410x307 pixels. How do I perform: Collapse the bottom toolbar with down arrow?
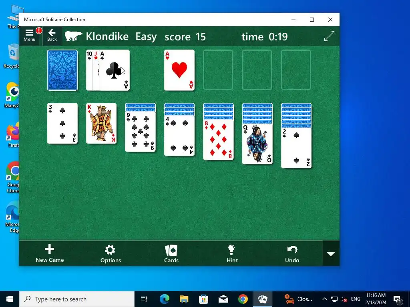point(331,254)
